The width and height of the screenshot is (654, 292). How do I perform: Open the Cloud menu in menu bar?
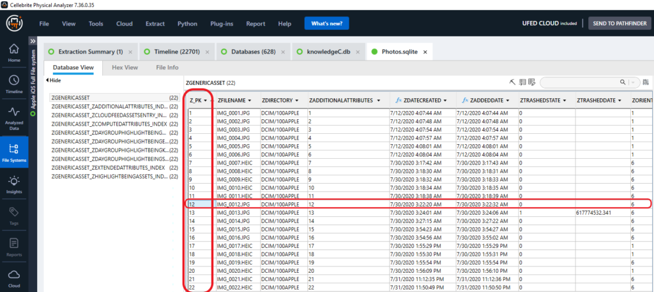(125, 24)
